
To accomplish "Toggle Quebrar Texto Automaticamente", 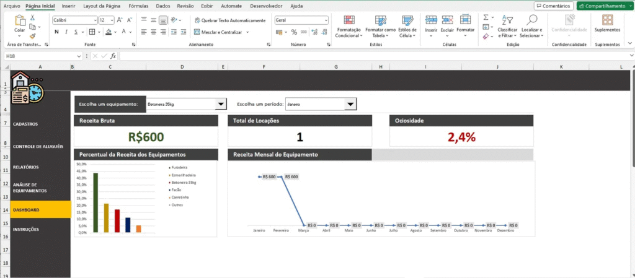I will pyautogui.click(x=229, y=20).
